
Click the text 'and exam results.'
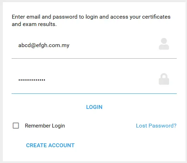click(34, 24)
